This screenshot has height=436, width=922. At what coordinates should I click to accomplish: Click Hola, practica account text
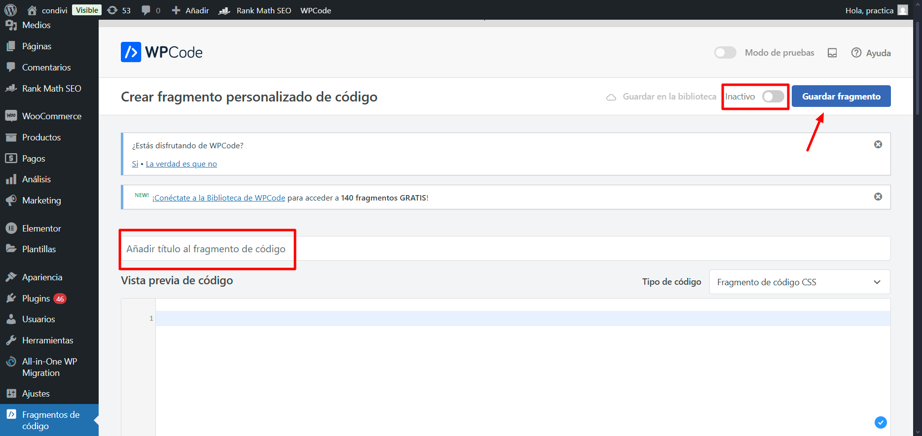tap(869, 10)
